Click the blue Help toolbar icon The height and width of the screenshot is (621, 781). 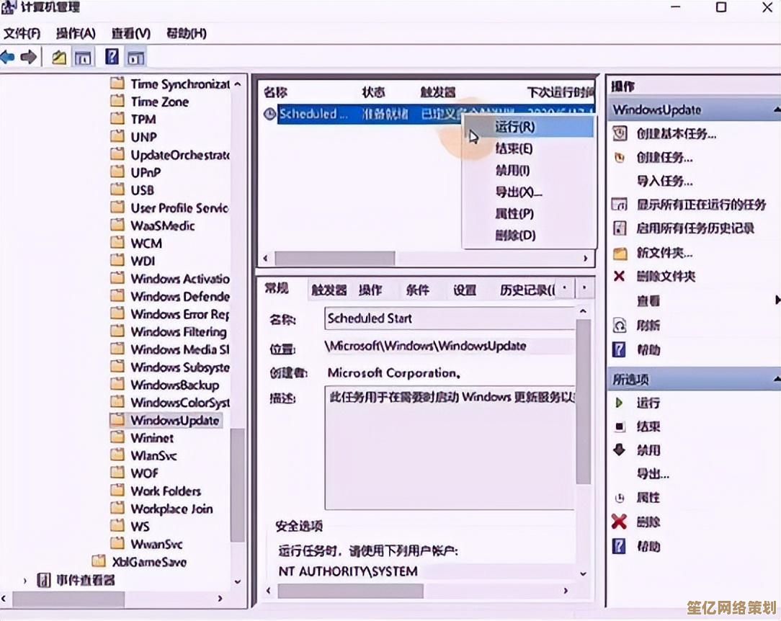(x=112, y=58)
